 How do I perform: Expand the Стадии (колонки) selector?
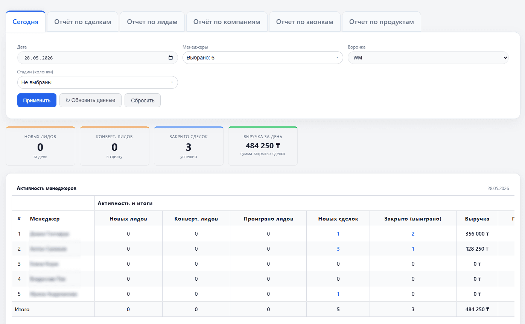(97, 82)
